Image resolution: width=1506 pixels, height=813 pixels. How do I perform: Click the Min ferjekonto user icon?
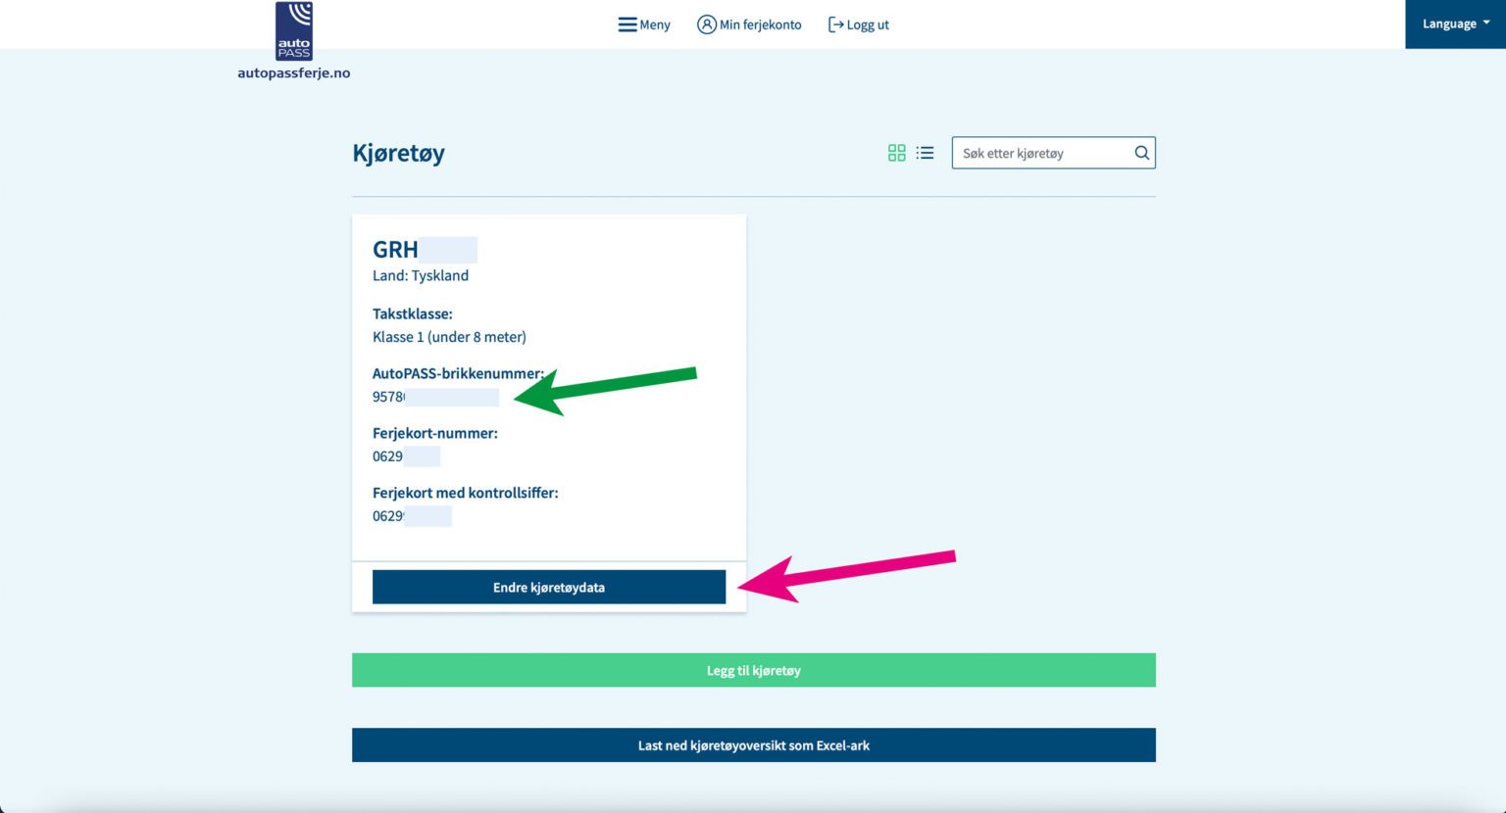click(x=706, y=24)
